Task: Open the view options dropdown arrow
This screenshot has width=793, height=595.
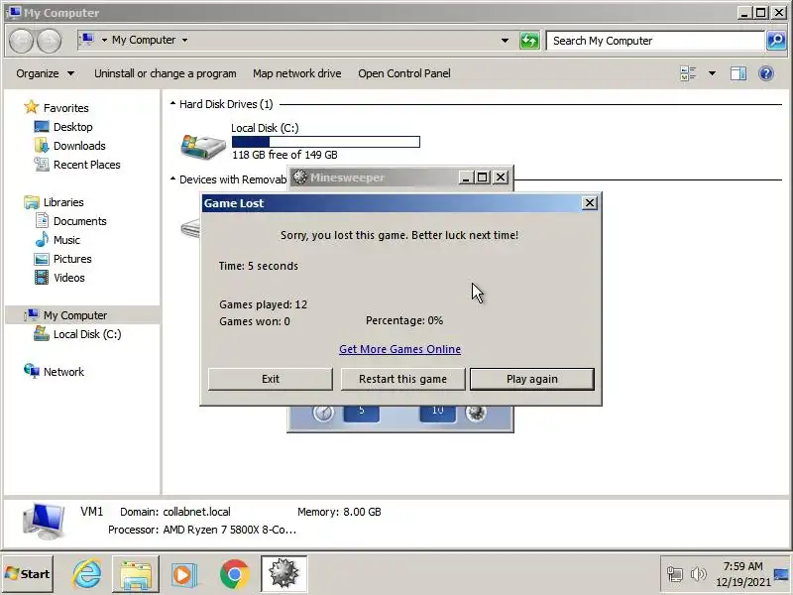Action: 712,73
